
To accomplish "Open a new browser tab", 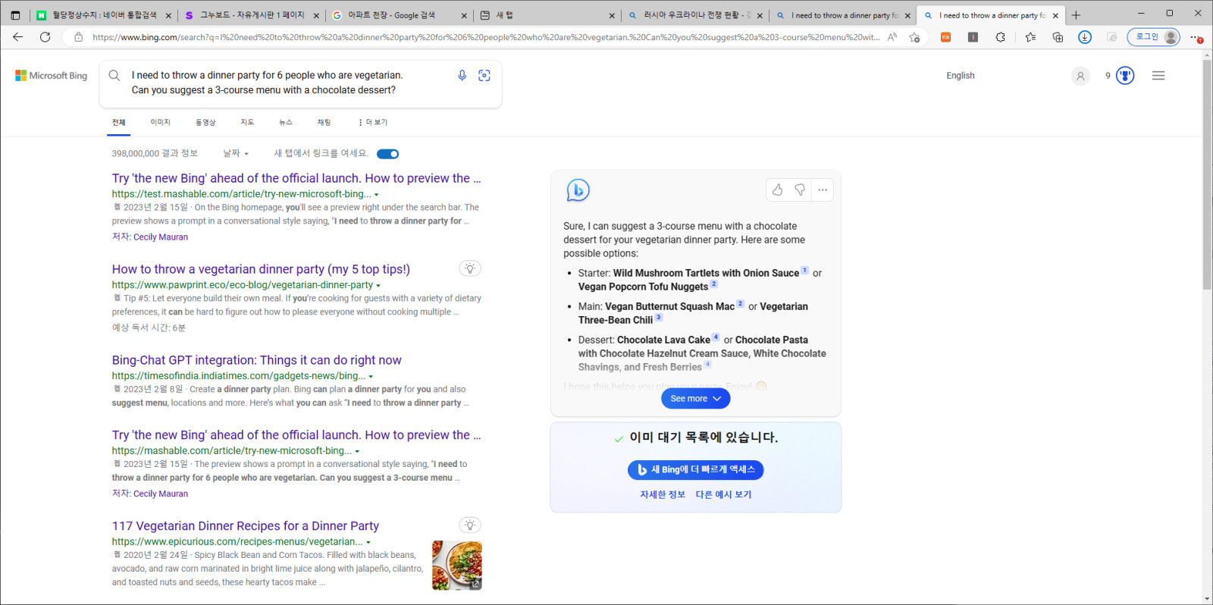I will tap(1076, 15).
